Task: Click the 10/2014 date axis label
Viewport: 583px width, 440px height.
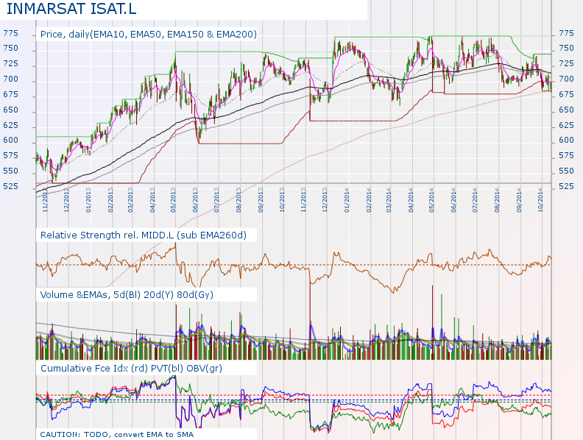Action: [540, 200]
